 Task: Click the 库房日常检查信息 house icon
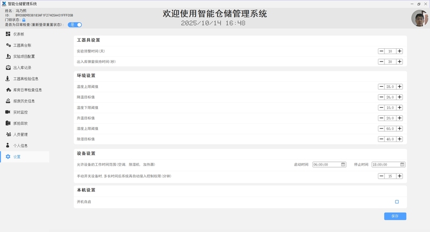click(x=8, y=89)
